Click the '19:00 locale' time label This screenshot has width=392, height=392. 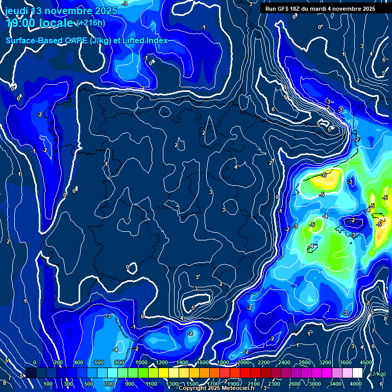point(40,23)
